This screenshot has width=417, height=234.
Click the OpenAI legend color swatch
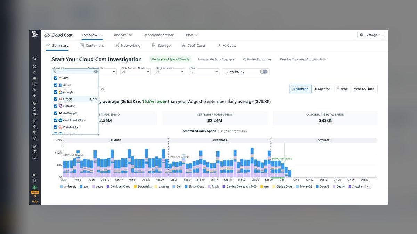coord(317,187)
